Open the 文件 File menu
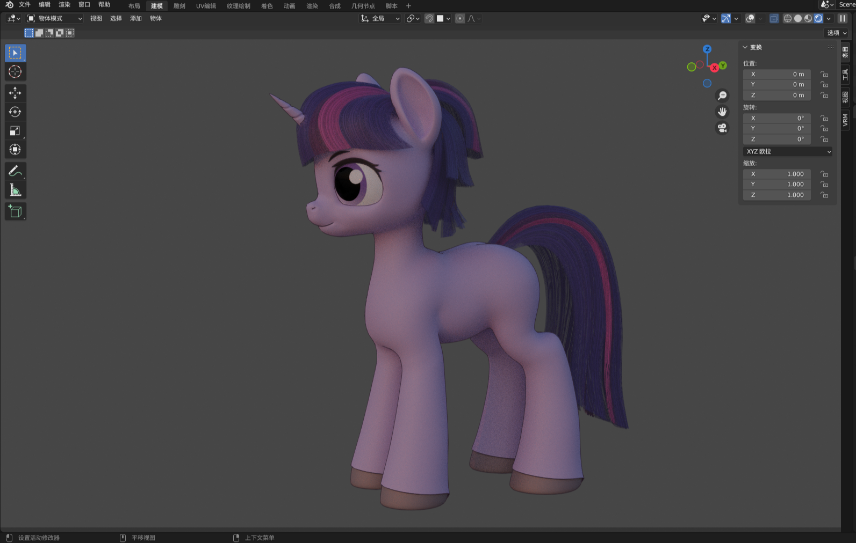Screen dimensions: 856x543 point(25,5)
